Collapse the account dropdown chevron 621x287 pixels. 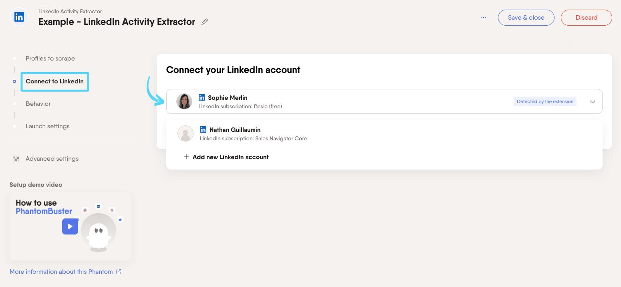click(x=593, y=102)
